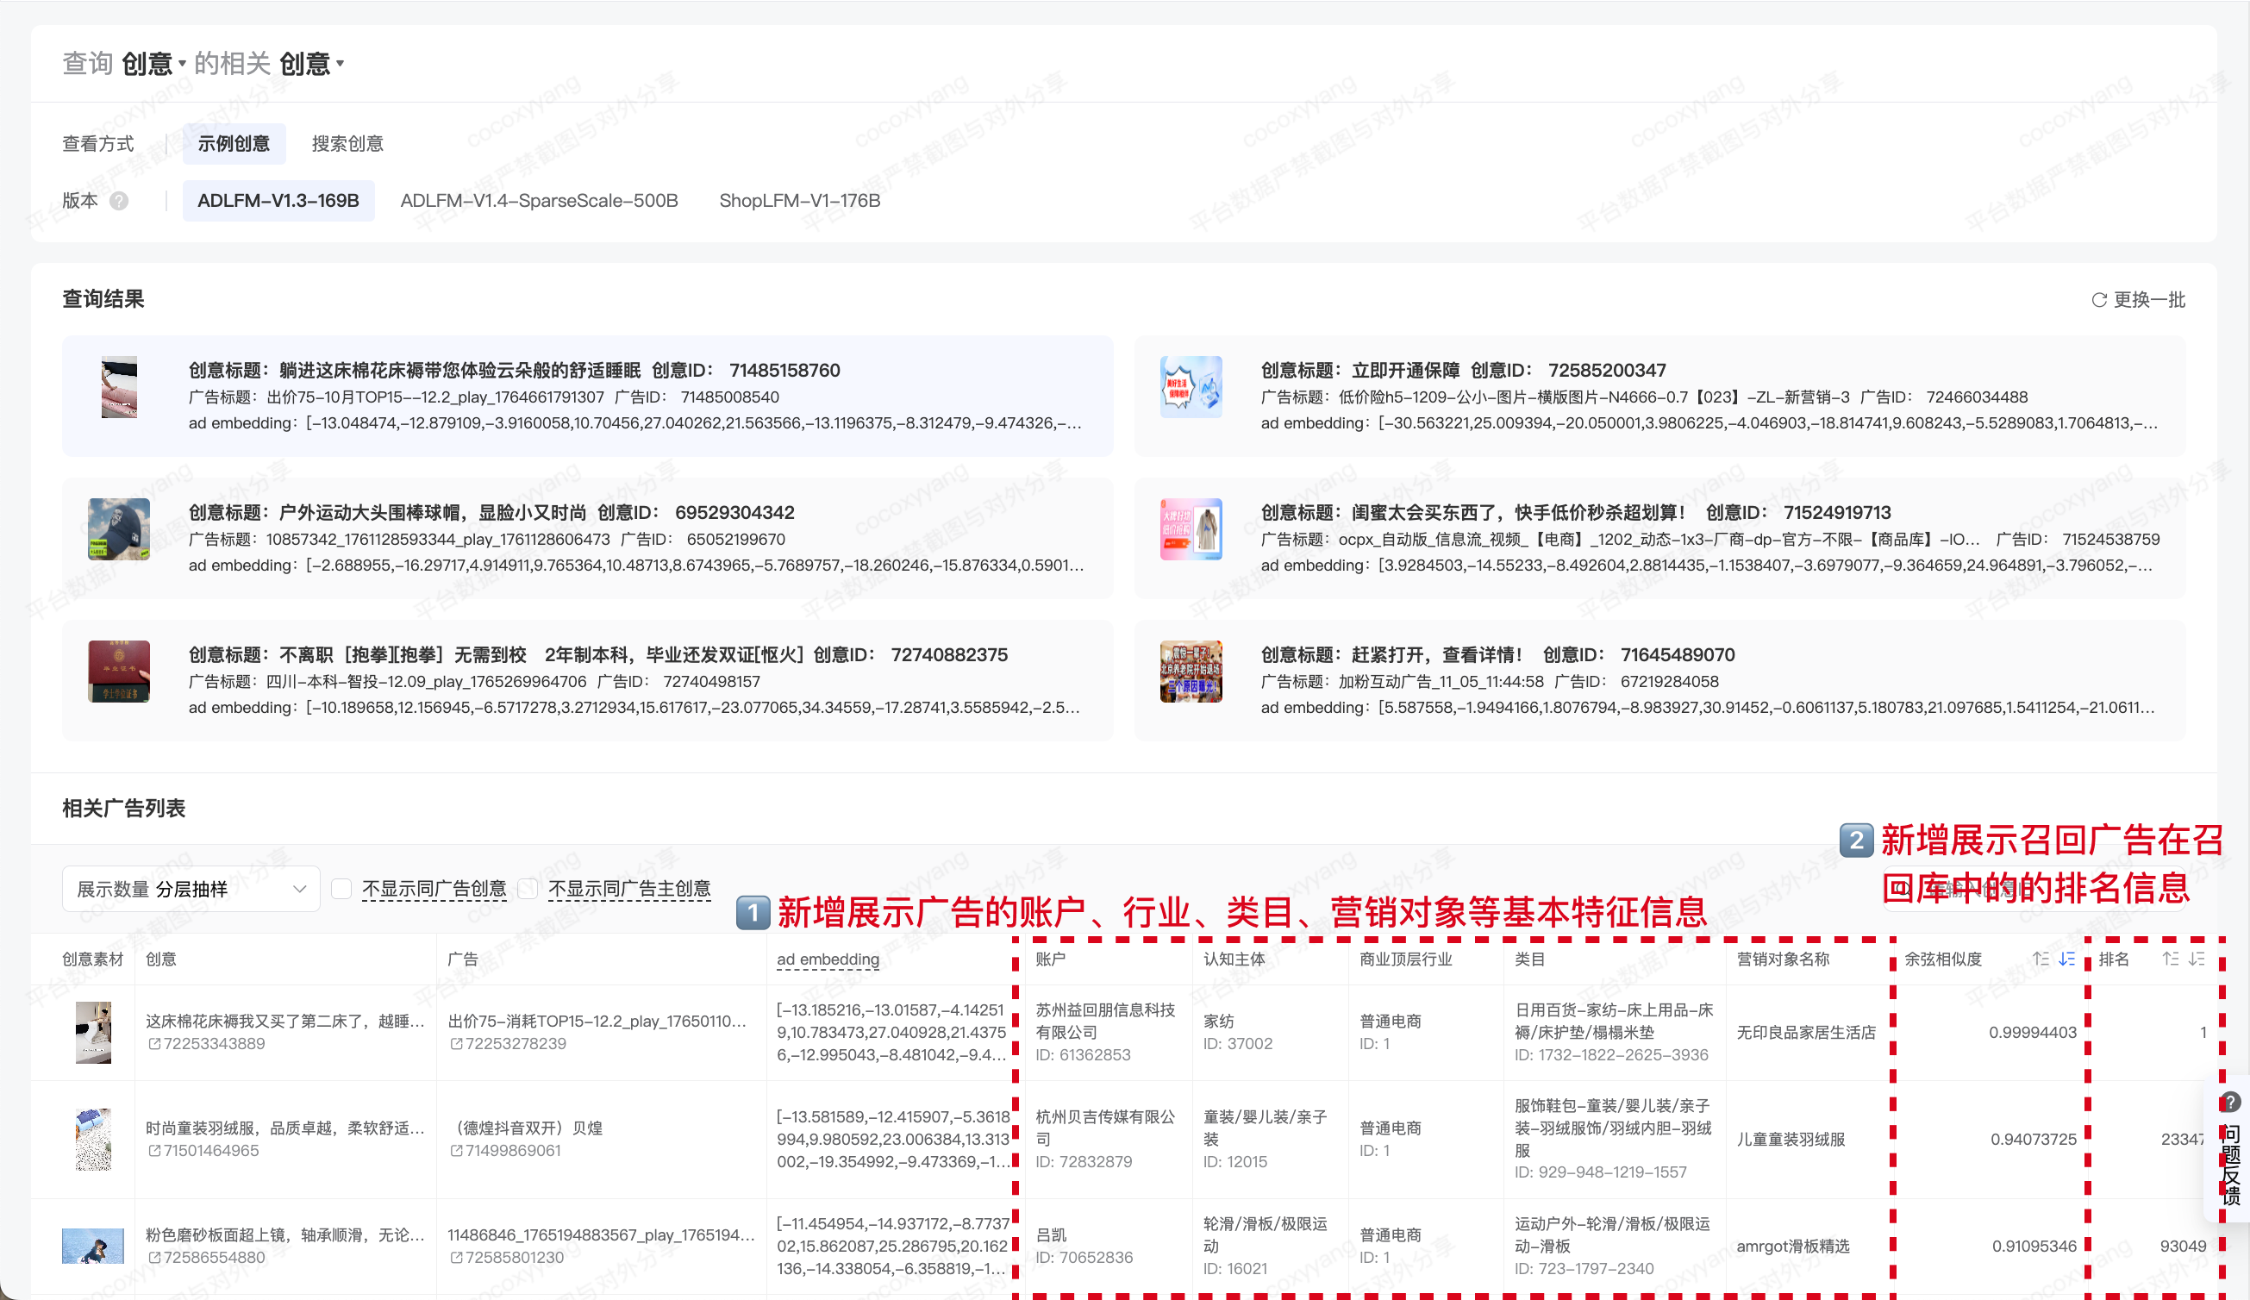The height and width of the screenshot is (1300, 2250).
Task: Sort 余弦相似度 column ascending
Action: [x=2041, y=959]
